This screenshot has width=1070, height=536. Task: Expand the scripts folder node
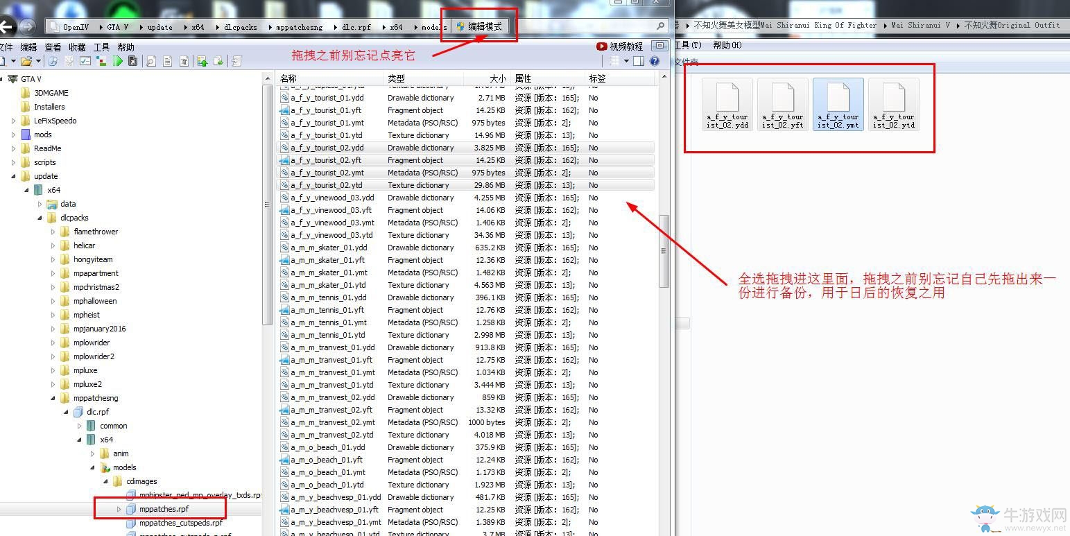pyautogui.click(x=14, y=162)
